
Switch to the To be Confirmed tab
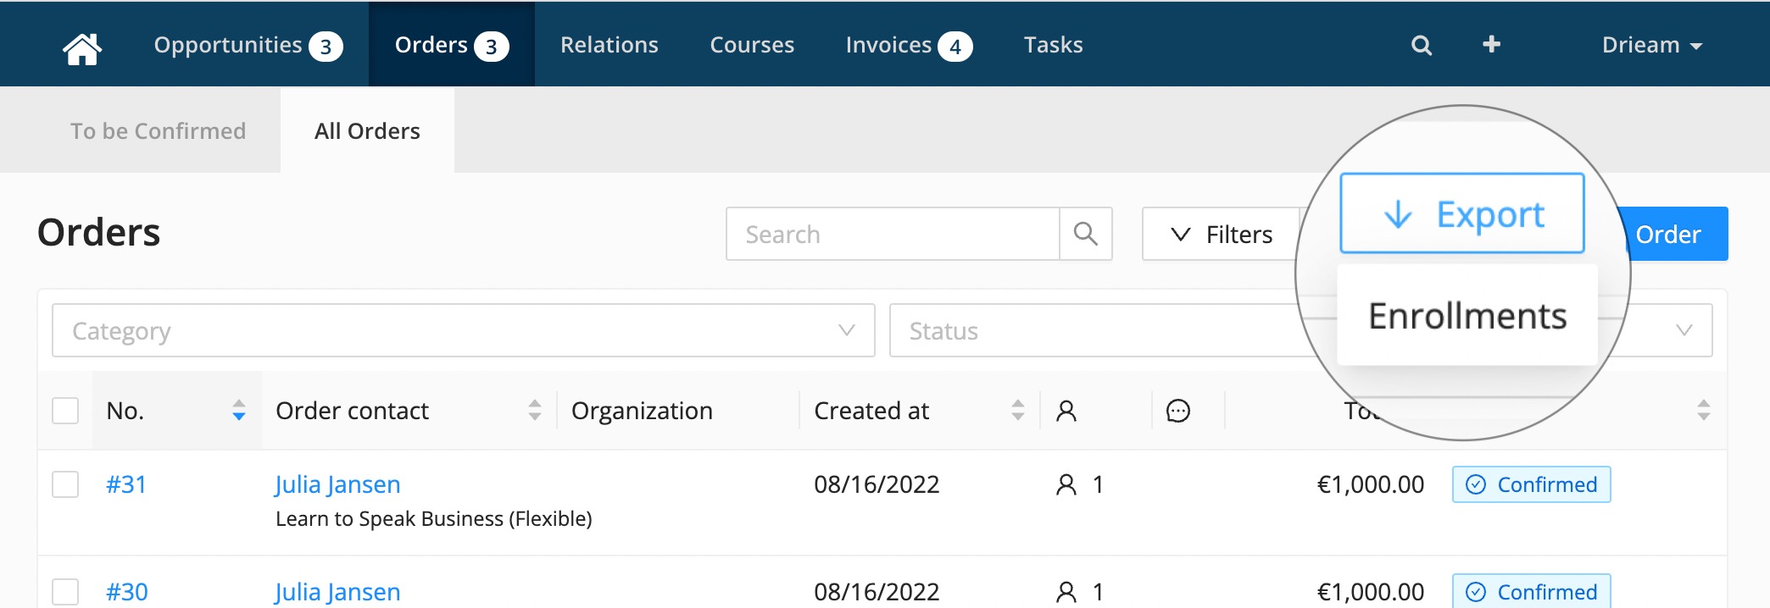(158, 131)
